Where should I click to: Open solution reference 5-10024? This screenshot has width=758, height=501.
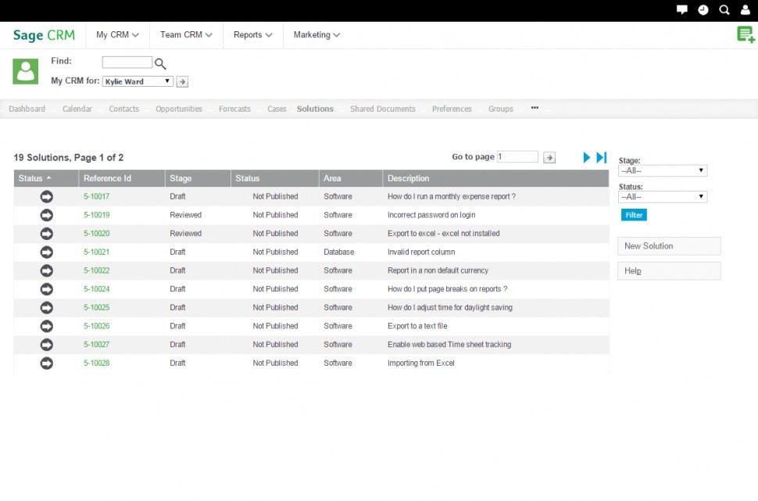pyautogui.click(x=97, y=289)
